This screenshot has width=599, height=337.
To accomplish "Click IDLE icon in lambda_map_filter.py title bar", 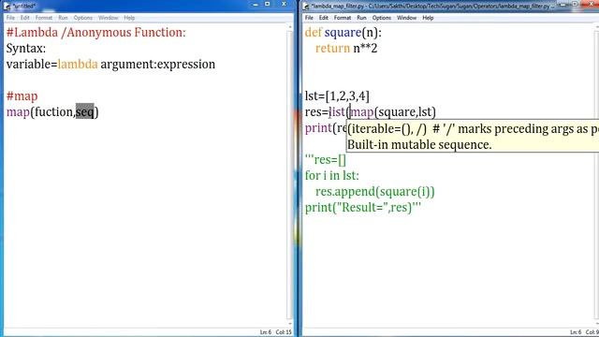I will coord(306,7).
